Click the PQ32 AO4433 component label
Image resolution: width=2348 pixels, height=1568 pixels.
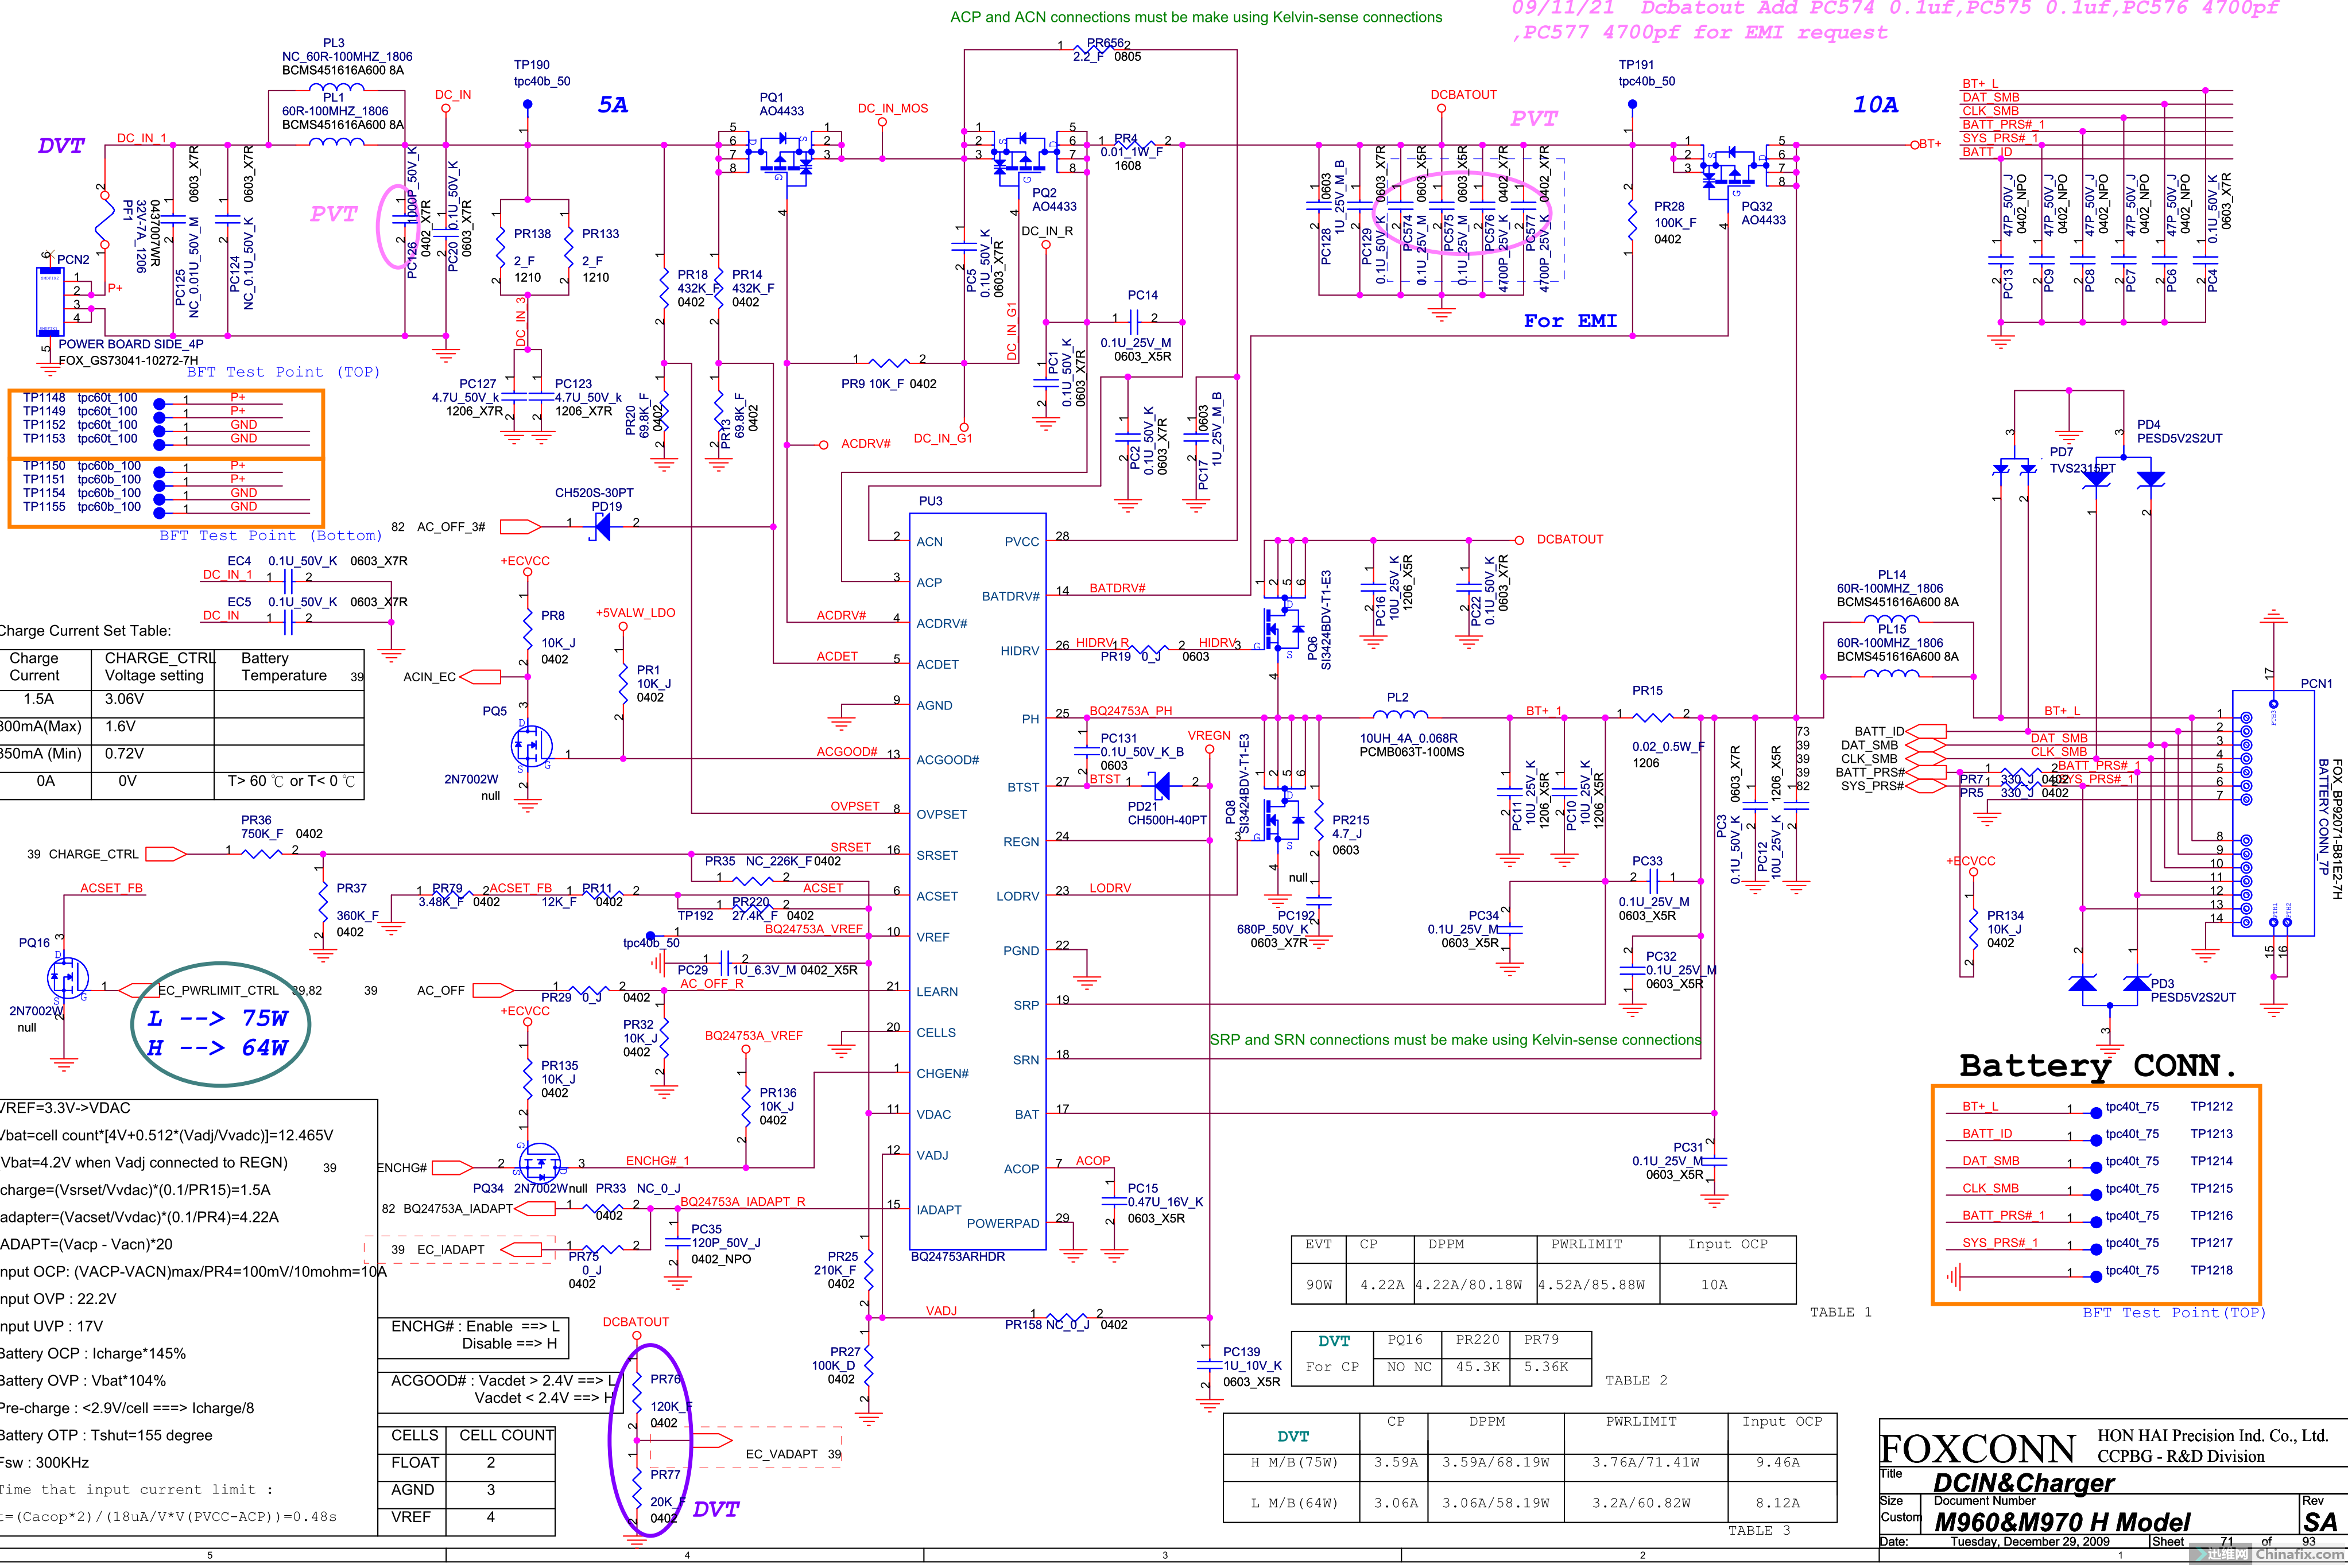click(x=1763, y=213)
